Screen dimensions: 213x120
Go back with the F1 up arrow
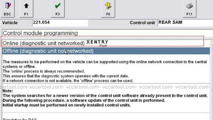pyautogui.click(x=26, y=9)
